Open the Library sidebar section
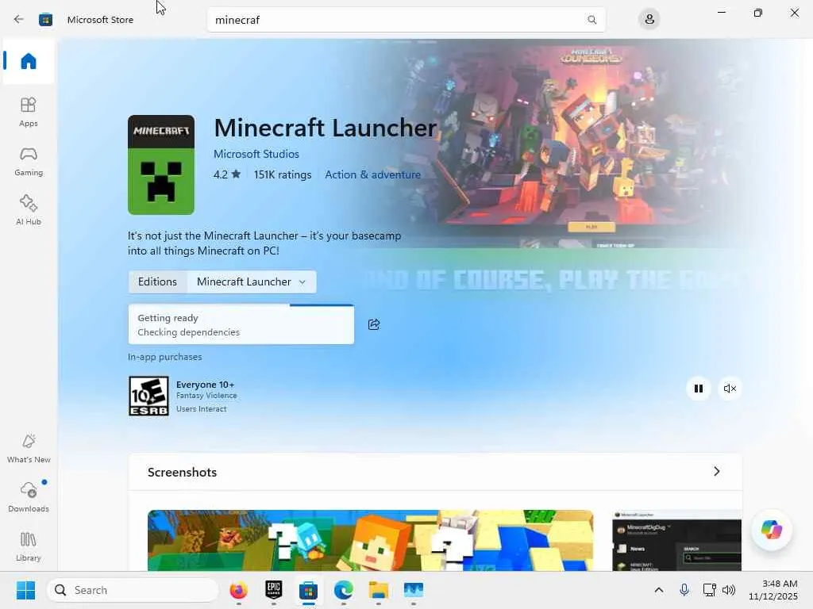Screen dimensions: 813x609 (29, 546)
